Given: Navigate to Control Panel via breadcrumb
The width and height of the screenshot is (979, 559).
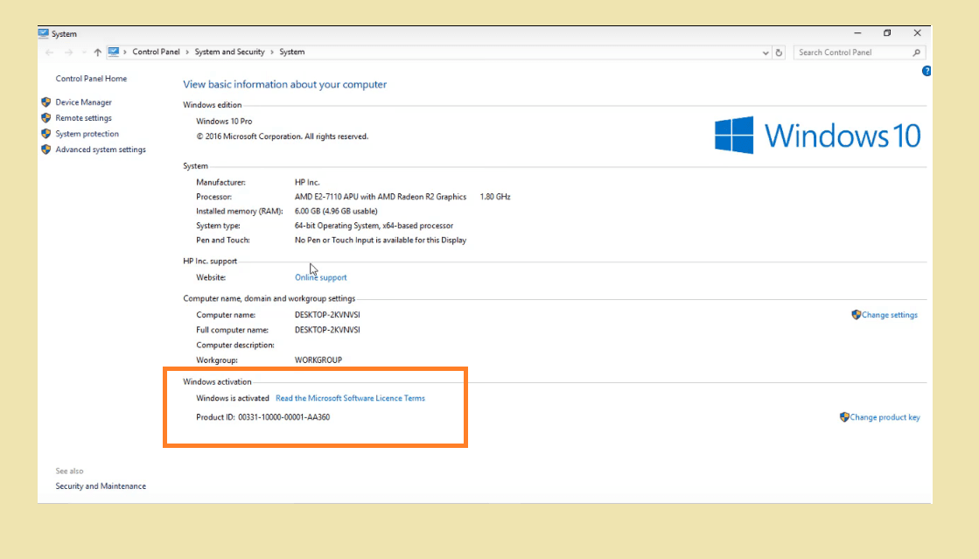Looking at the screenshot, I should pos(157,52).
